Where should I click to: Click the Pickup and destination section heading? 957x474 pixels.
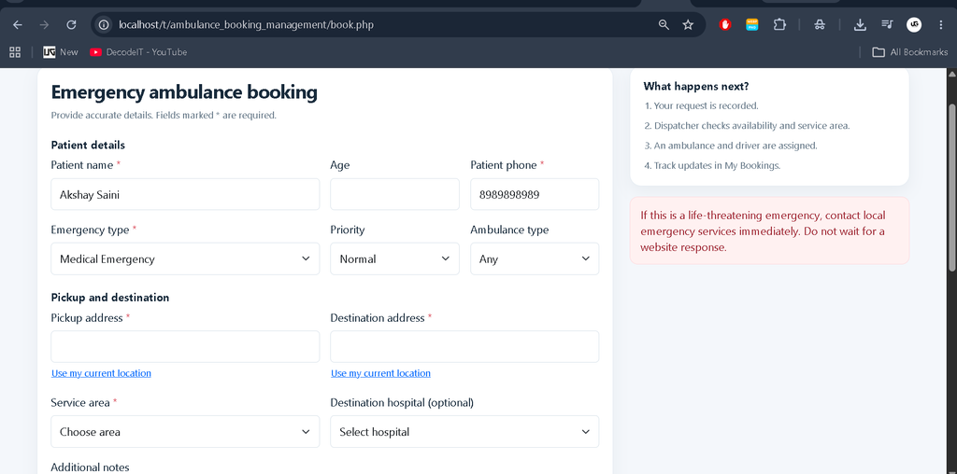[x=110, y=298]
